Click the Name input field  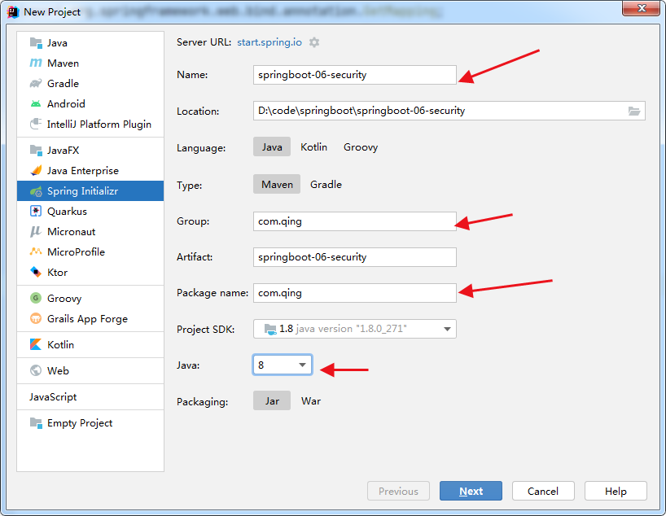355,75
